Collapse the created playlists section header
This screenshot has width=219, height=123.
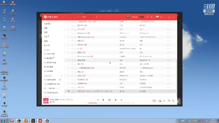coord(48,76)
